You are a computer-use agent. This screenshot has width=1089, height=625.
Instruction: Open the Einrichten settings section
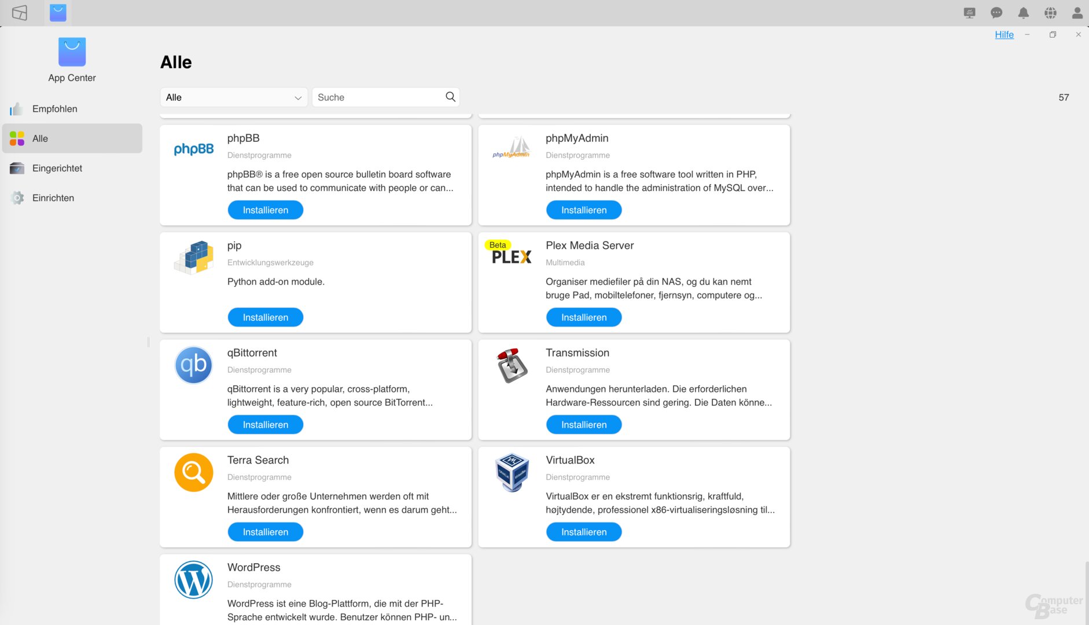pyautogui.click(x=53, y=198)
